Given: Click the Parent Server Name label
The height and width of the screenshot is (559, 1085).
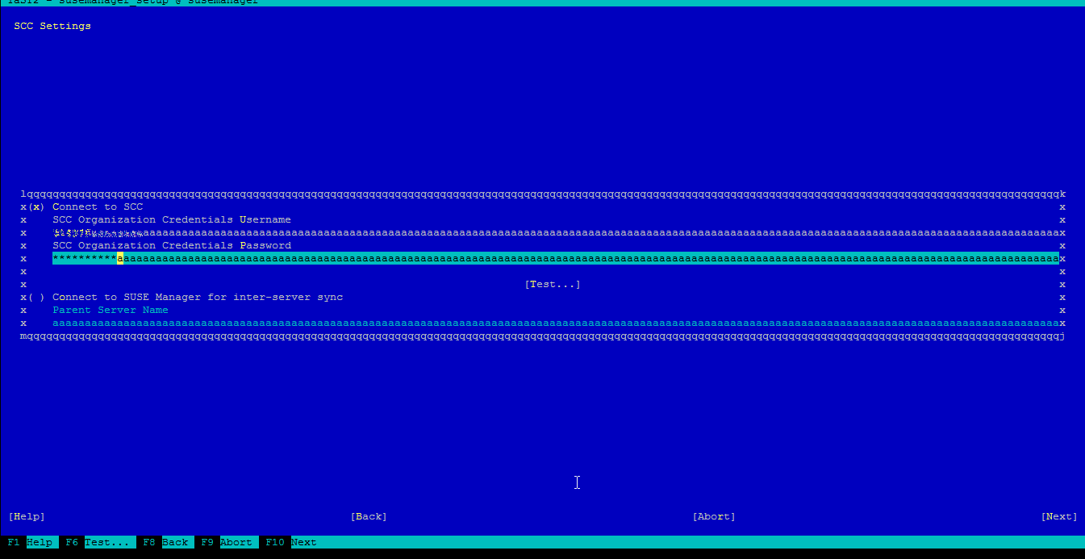Looking at the screenshot, I should [x=111, y=311].
